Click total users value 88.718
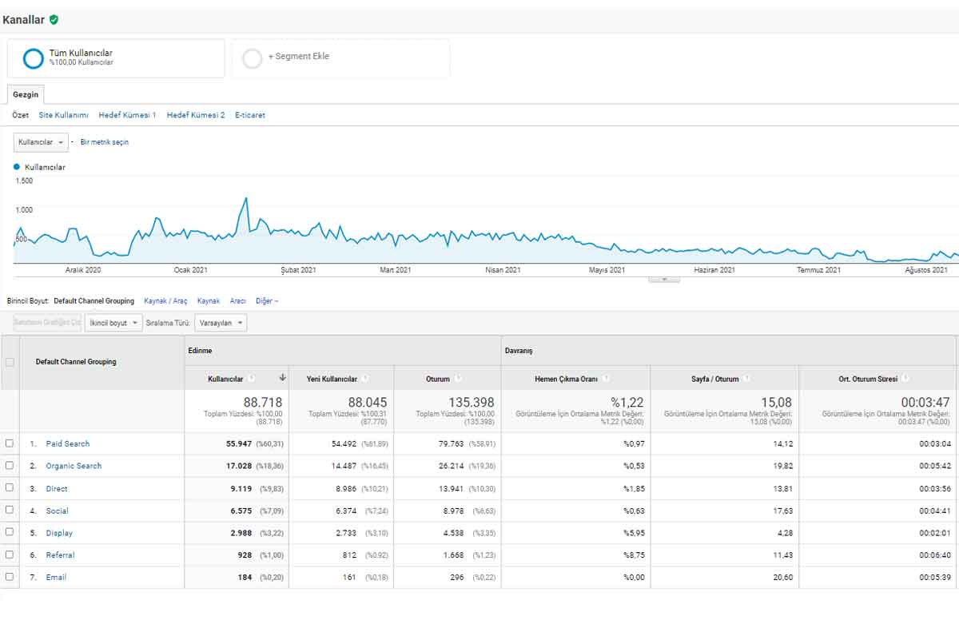Image resolution: width=959 pixels, height=640 pixels. [x=262, y=403]
